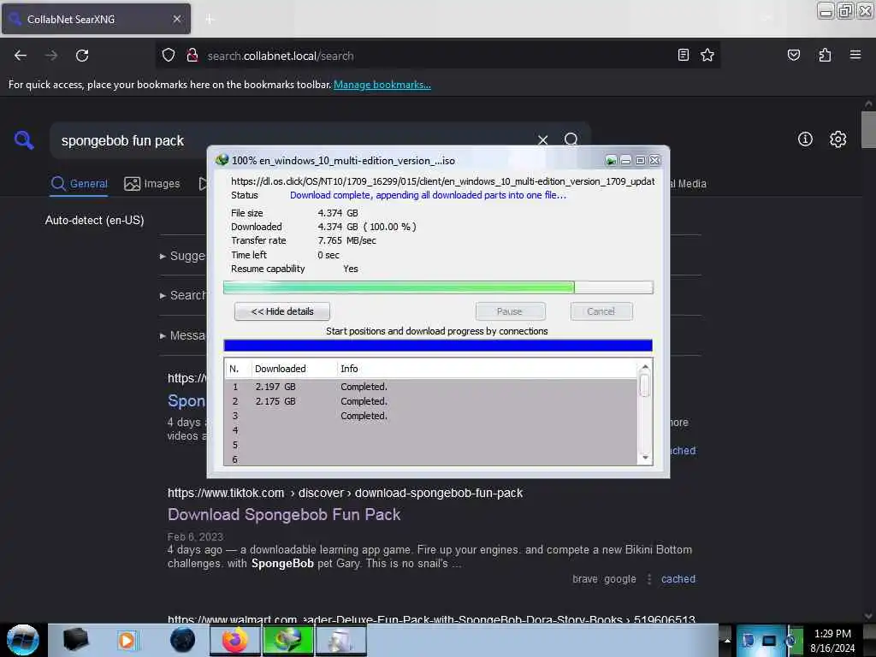Click the IDM icon in dialog title bar
Image resolution: width=876 pixels, height=657 pixels.
(222, 160)
